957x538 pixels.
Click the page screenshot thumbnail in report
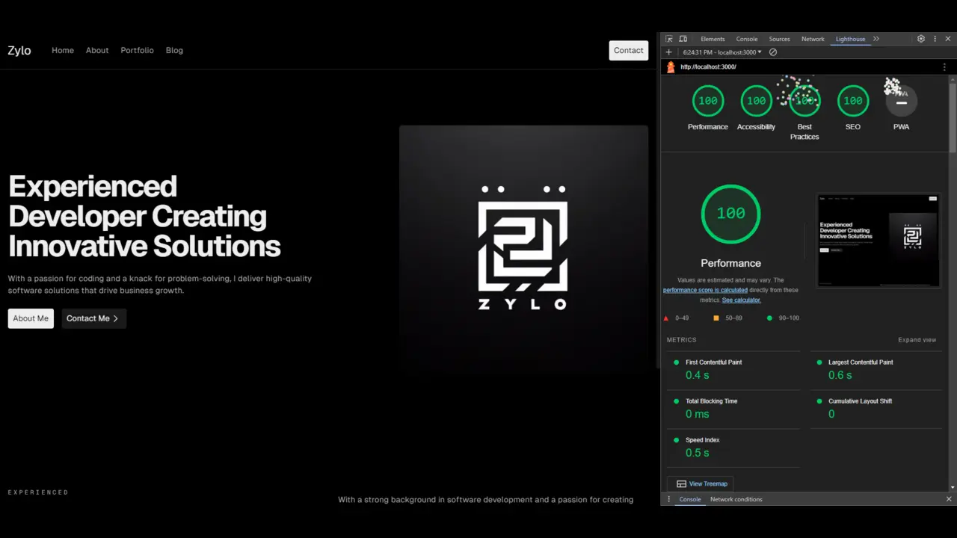[878, 241]
